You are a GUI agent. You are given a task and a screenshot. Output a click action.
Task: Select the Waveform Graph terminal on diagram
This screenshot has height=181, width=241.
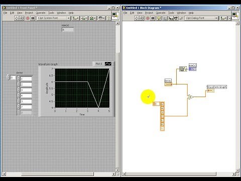pos(210,90)
